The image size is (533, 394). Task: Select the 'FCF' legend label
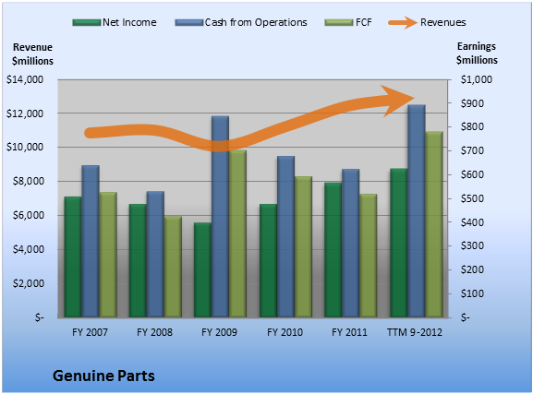[x=363, y=22]
